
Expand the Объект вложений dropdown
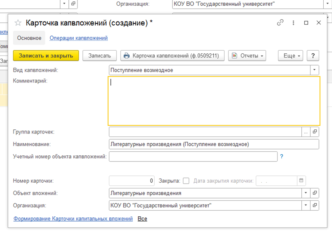(306, 193)
